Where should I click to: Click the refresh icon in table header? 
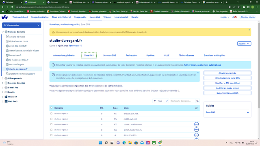(x=196, y=108)
